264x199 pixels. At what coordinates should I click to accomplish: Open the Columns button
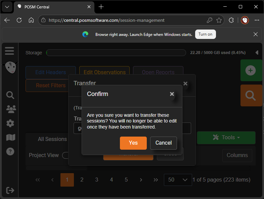[x=237, y=155]
